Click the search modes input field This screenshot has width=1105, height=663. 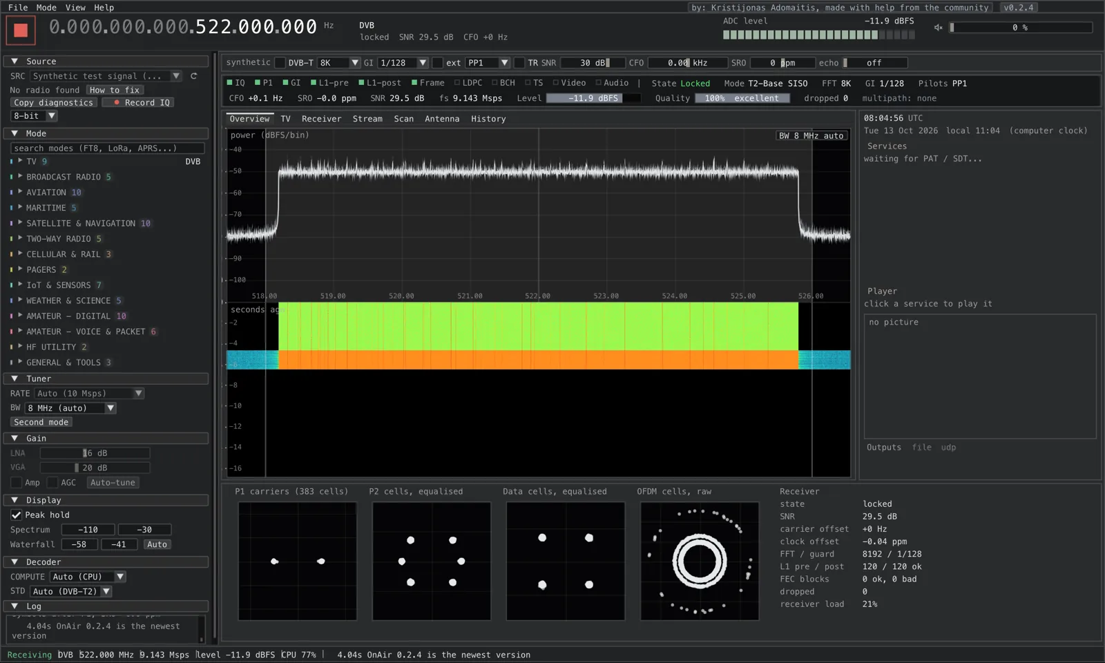click(107, 148)
